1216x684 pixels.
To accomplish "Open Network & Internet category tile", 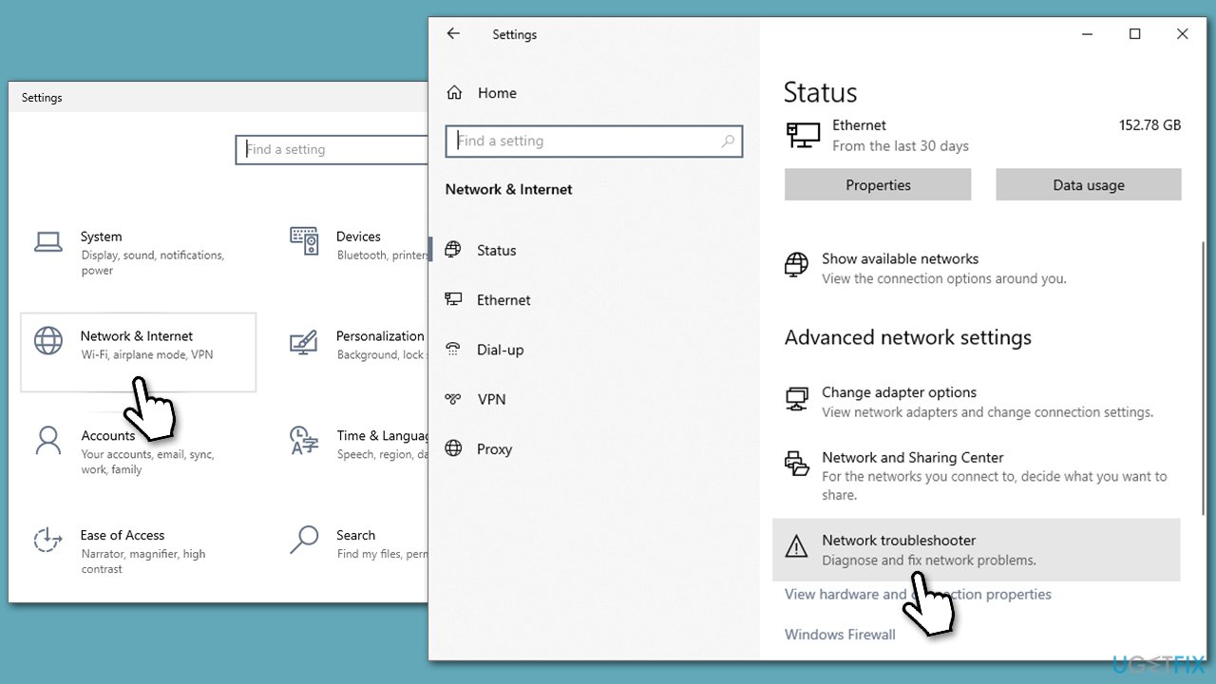I will click(x=138, y=352).
